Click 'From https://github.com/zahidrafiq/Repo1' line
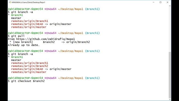The height and width of the screenshot is (101, 179). [x=41, y=39]
